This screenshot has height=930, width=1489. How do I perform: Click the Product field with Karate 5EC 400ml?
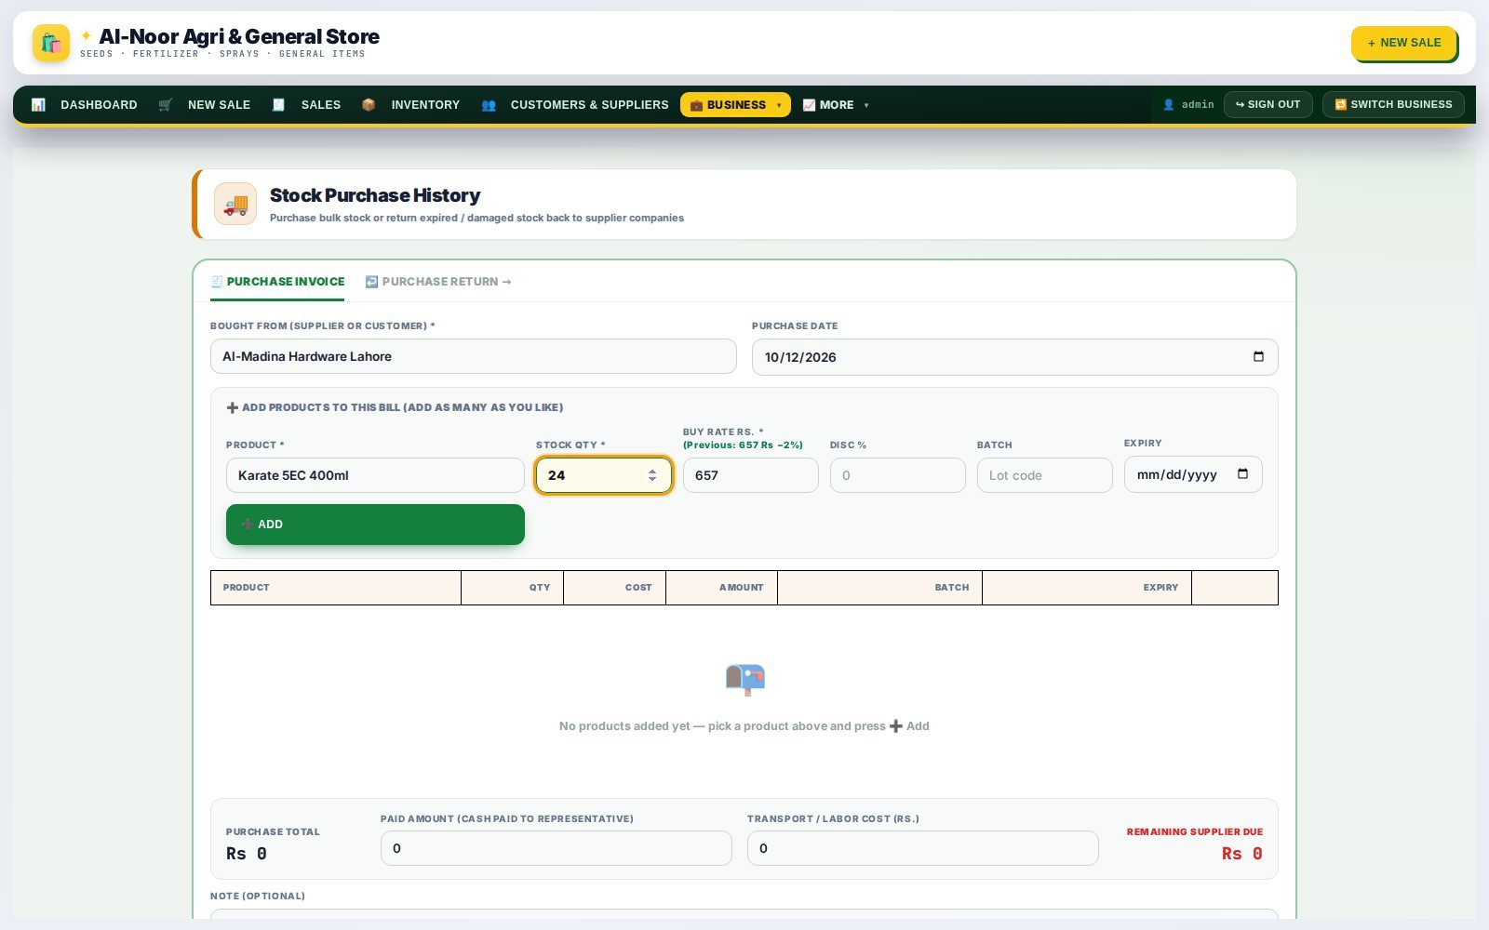375,475
